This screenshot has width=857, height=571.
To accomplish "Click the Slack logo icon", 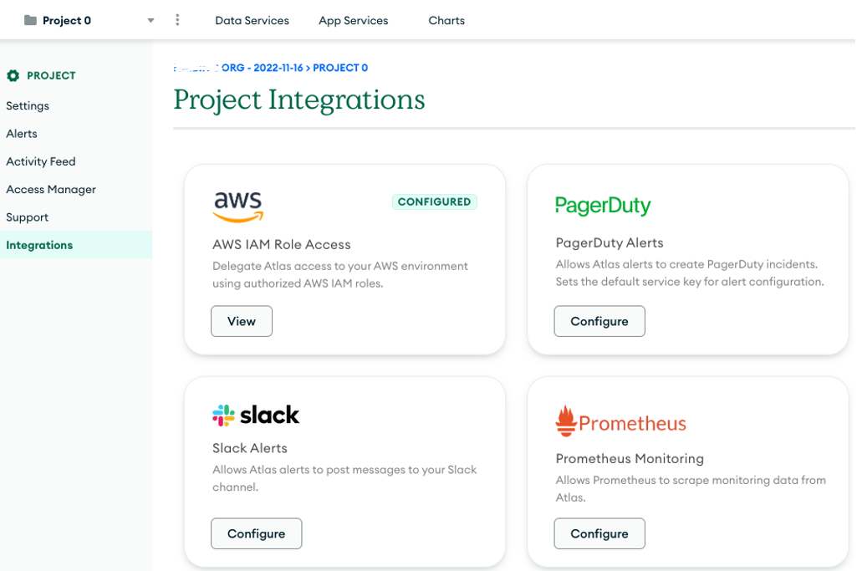I will [222, 415].
